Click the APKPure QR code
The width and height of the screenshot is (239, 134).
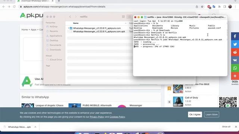click(x=228, y=102)
